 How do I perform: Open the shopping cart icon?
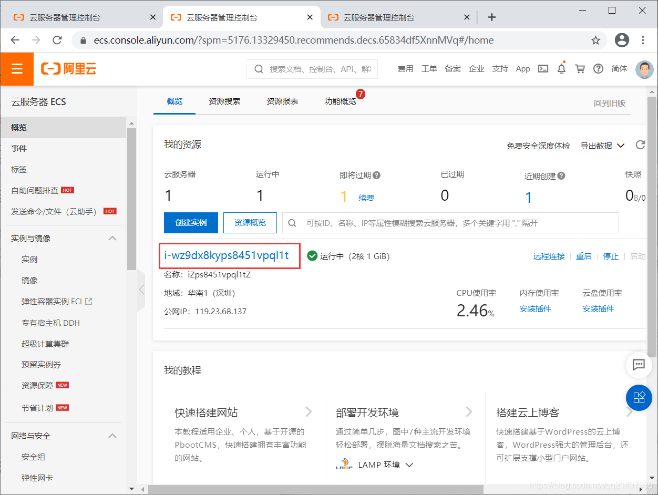580,69
